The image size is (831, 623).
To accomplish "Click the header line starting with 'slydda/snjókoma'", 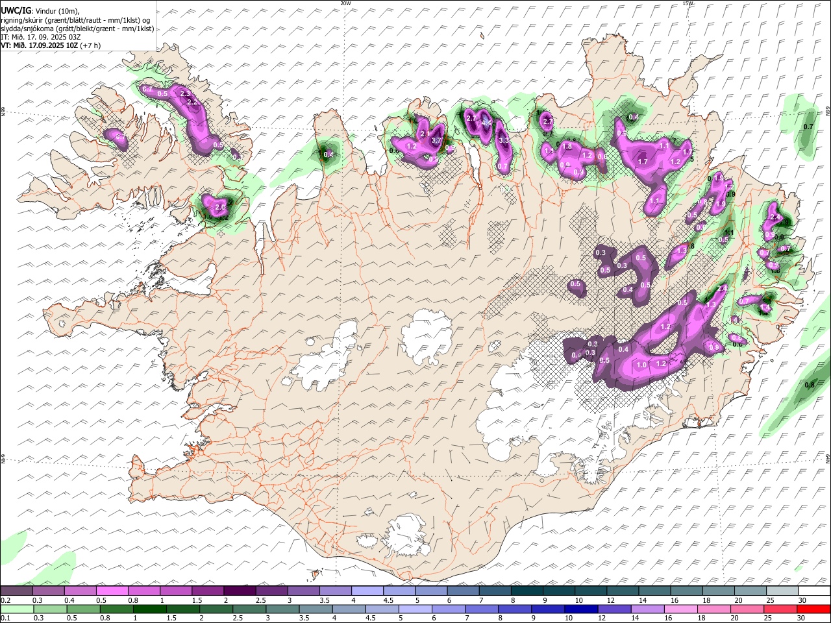I will click(x=77, y=29).
